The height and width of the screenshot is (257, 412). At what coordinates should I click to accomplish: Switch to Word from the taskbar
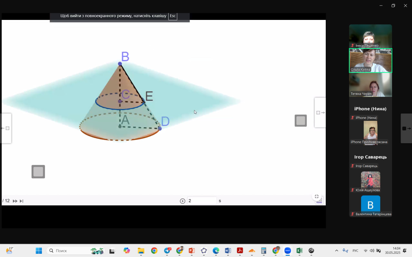228,251
